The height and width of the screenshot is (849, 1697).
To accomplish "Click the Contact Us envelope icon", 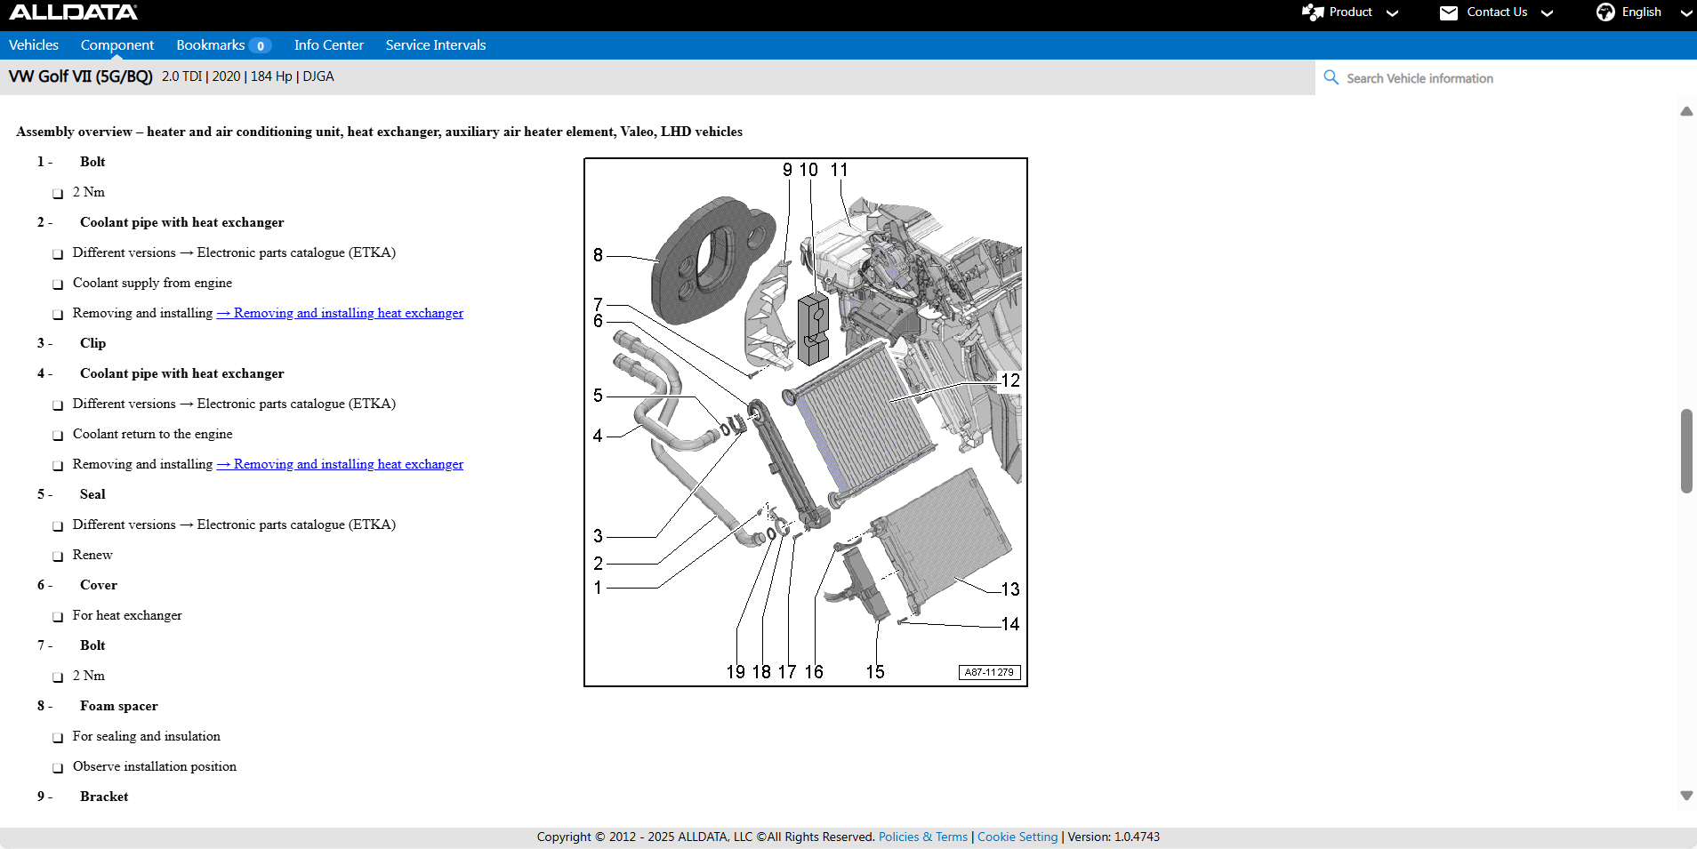I will [1449, 12].
